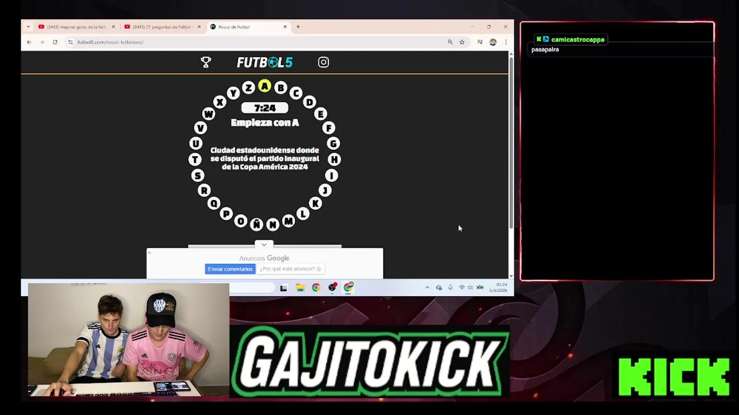Select letter Y on the rosco
The width and height of the screenshot is (739, 415).
point(233,93)
